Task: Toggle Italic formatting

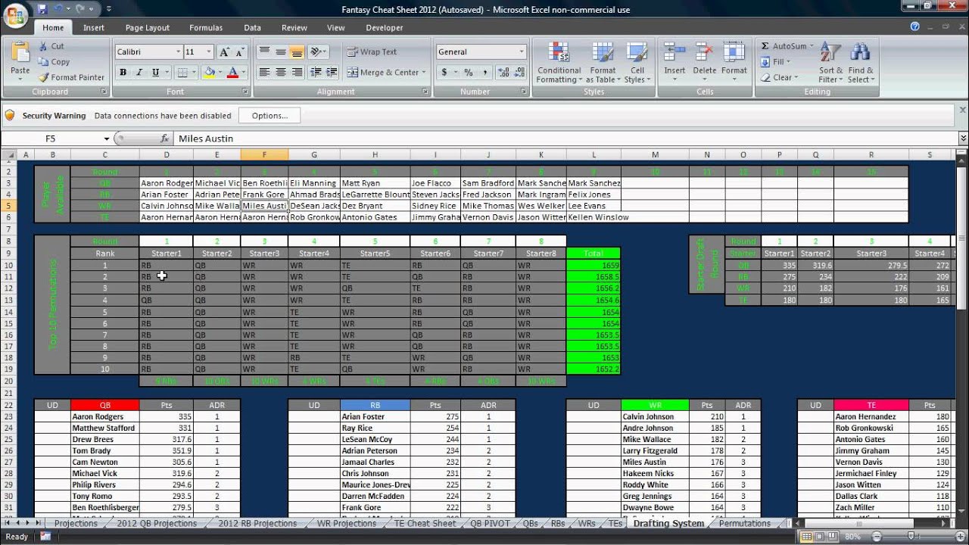Action: click(x=139, y=73)
